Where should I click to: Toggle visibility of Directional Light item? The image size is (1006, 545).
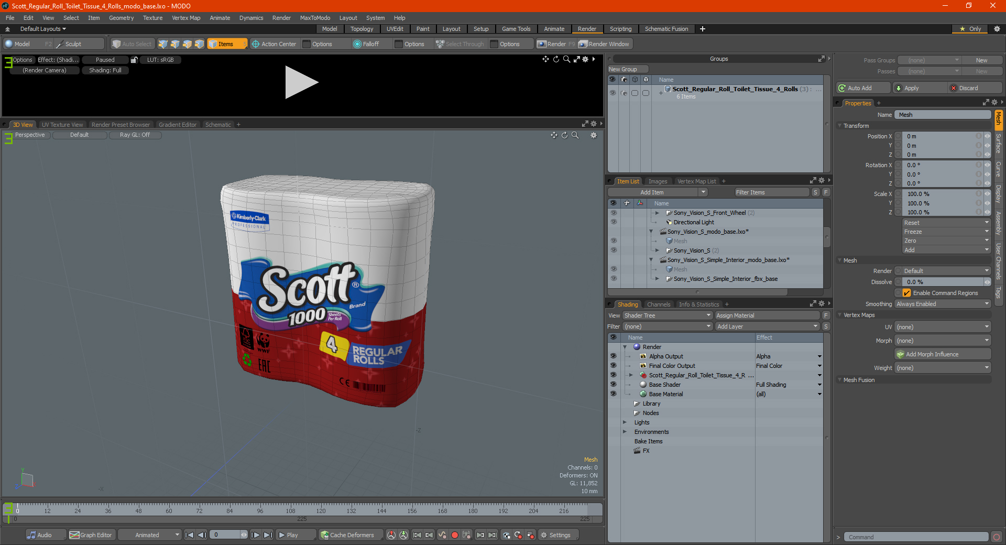613,222
